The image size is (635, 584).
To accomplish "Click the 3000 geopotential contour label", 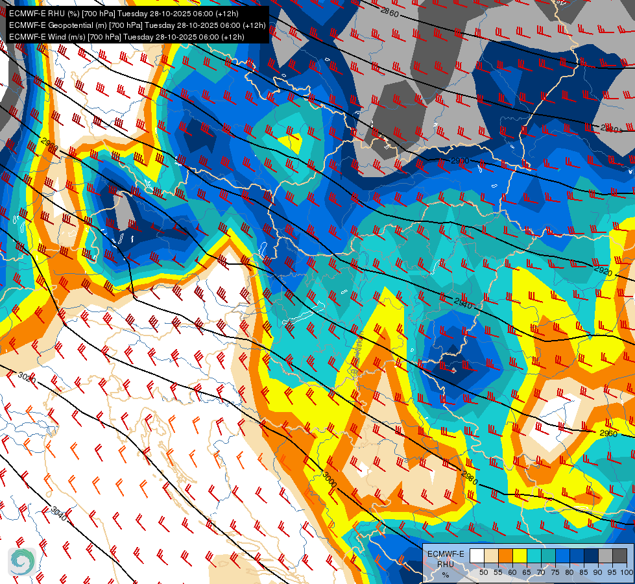I will 329,480.
